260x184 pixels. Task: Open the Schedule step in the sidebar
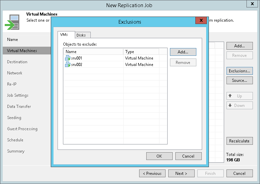point(15,140)
